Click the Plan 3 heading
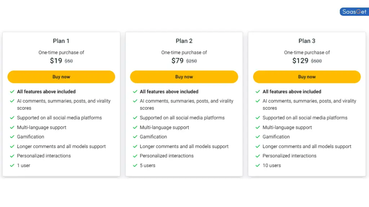This screenshot has height=207, width=369. click(307, 41)
